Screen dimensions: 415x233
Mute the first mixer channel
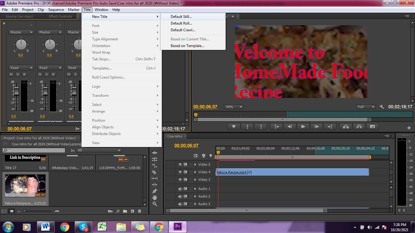pos(11,74)
